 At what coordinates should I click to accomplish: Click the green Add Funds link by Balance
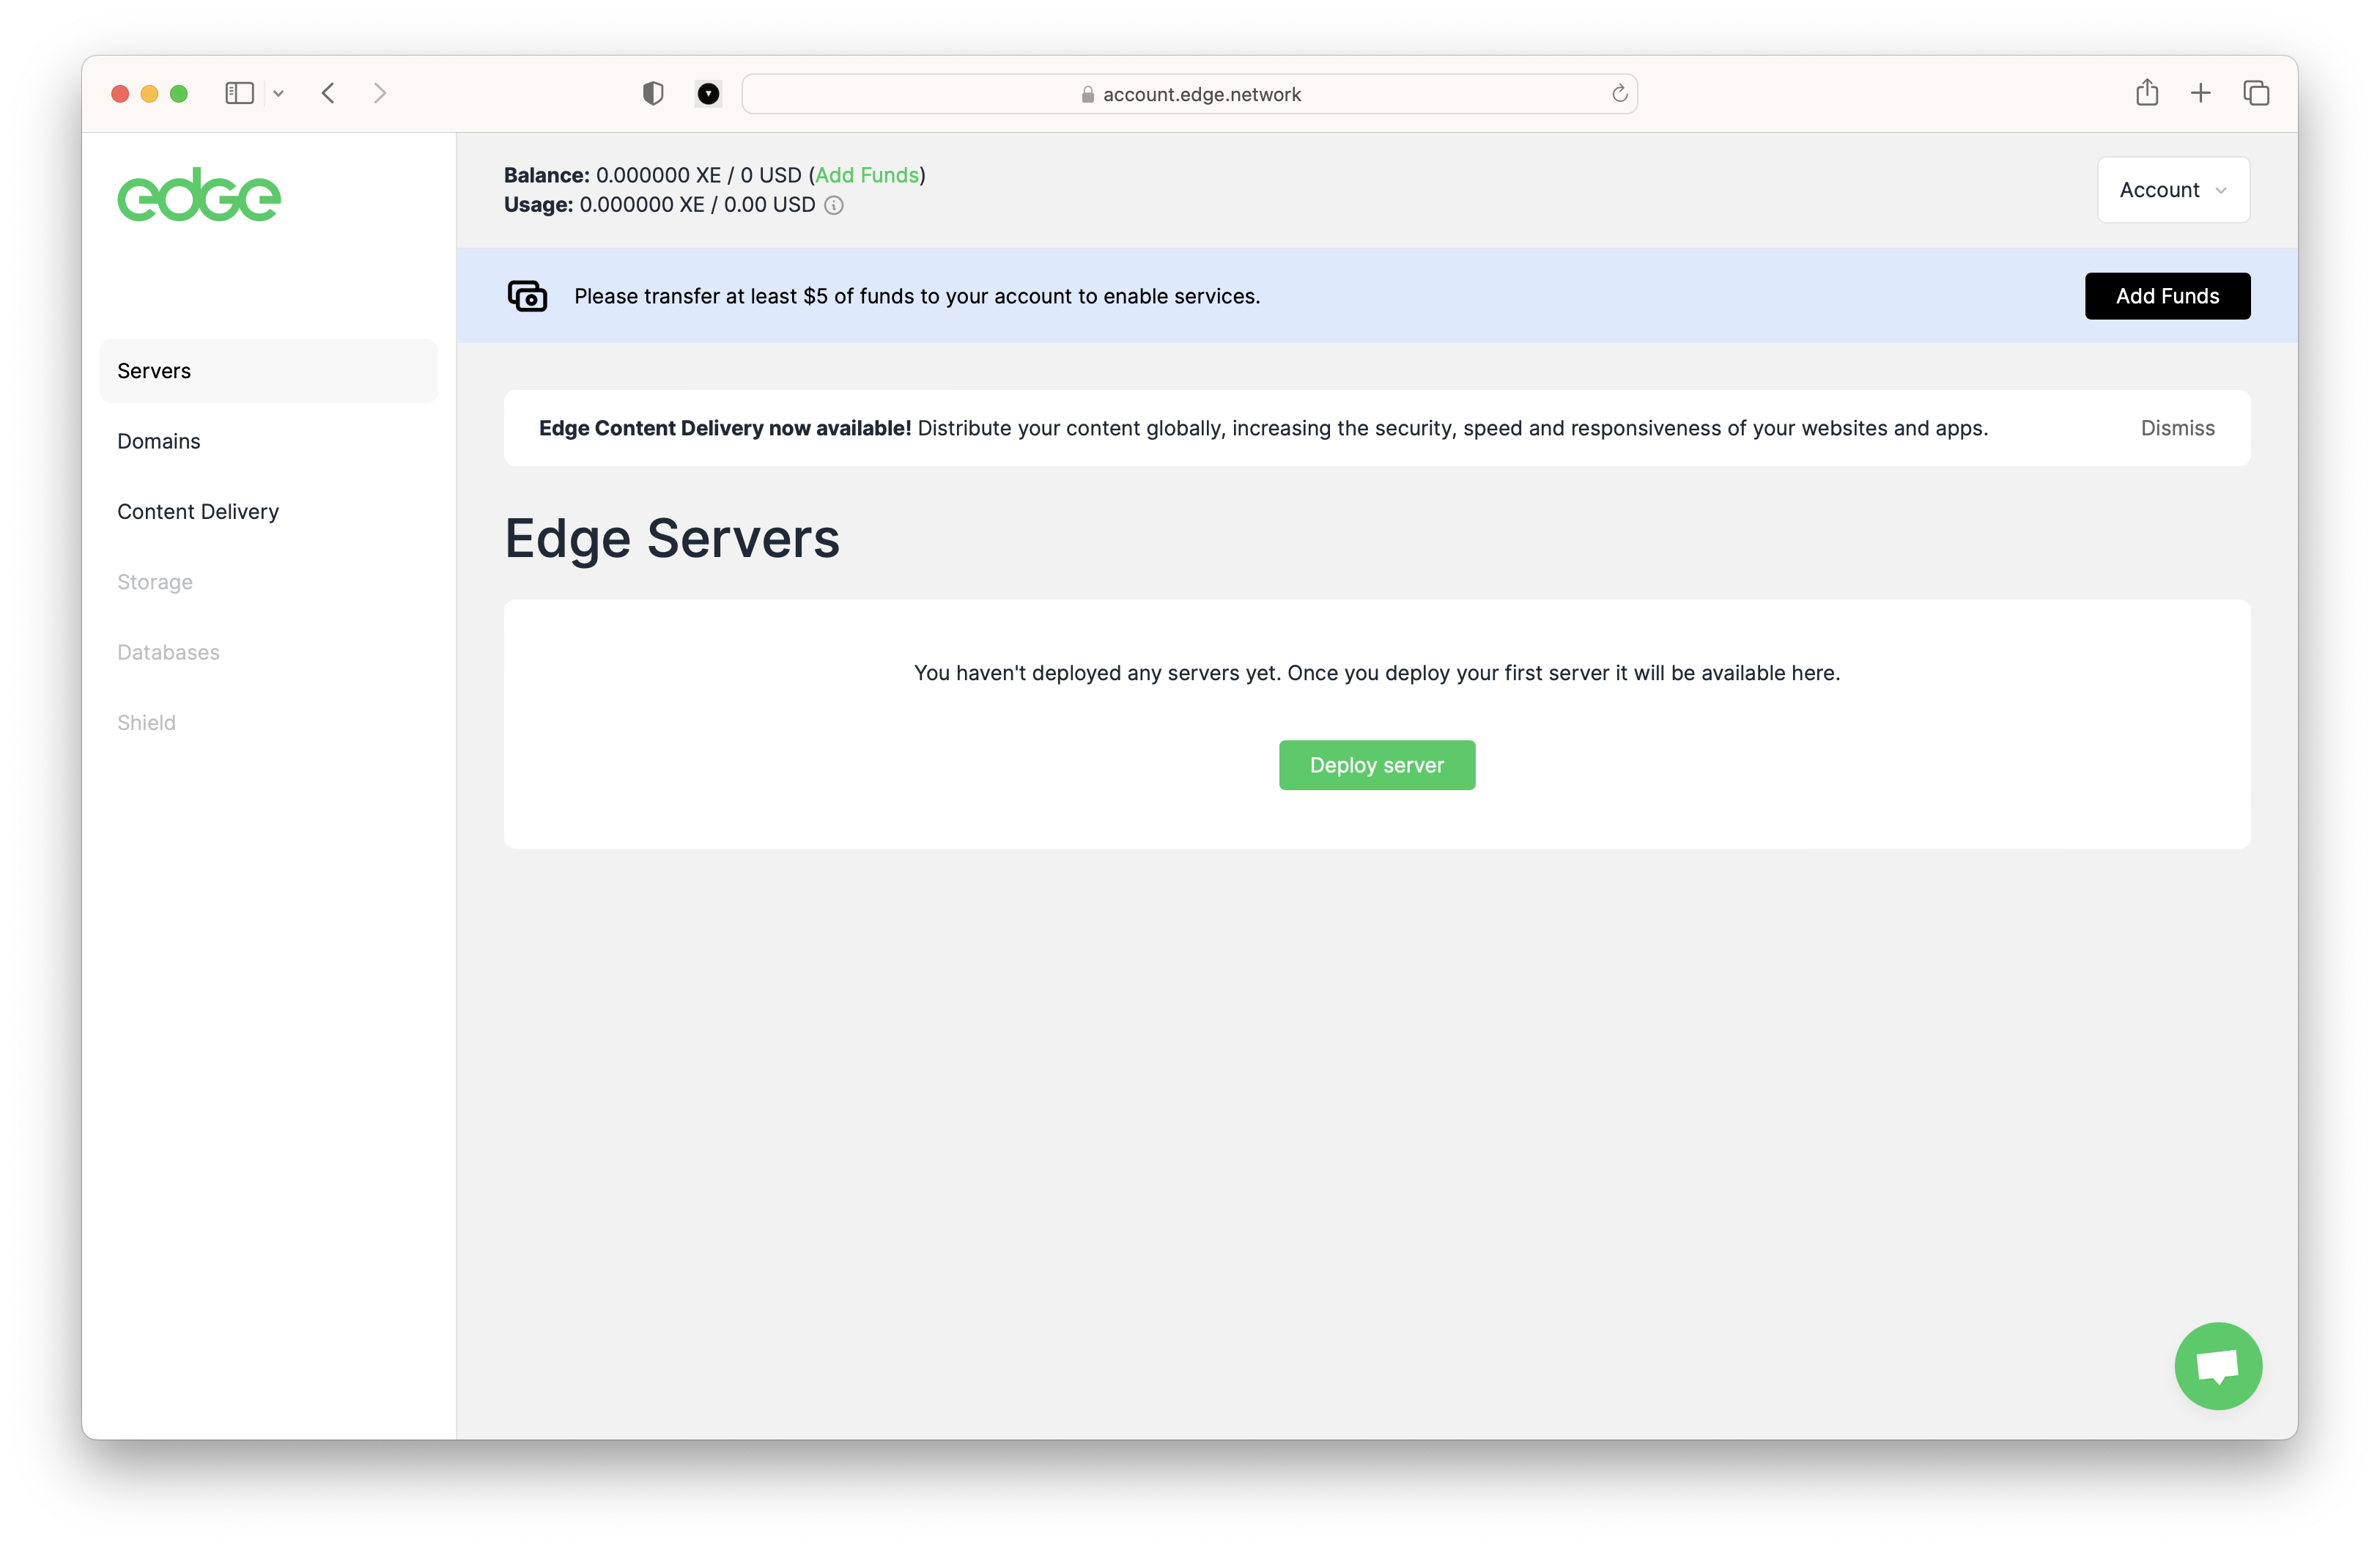[867, 175]
